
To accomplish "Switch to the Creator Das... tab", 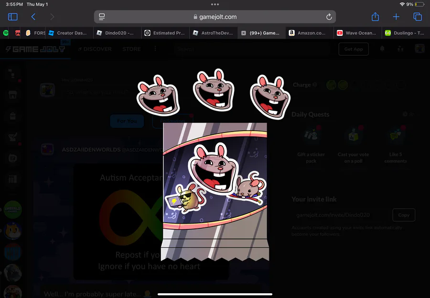I will pos(69,33).
